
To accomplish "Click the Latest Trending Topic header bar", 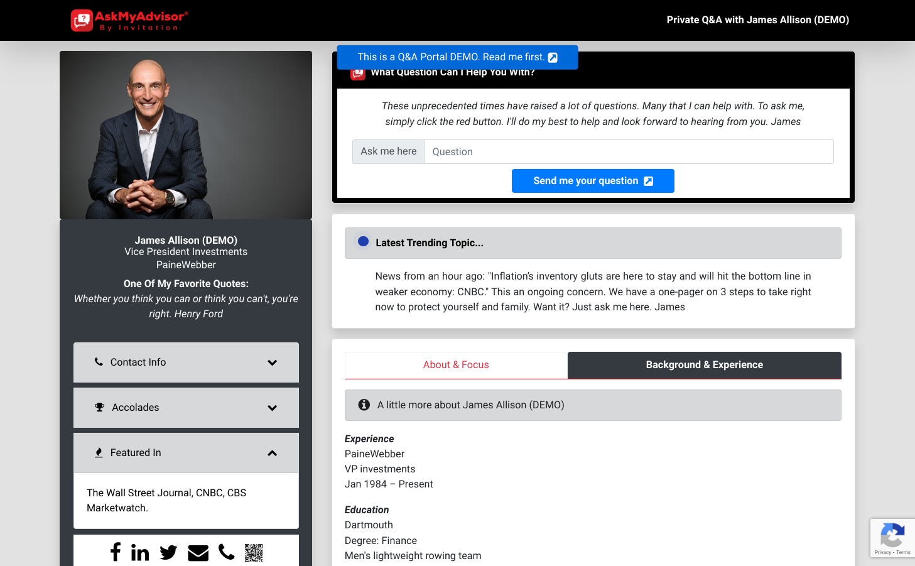I will tap(593, 243).
